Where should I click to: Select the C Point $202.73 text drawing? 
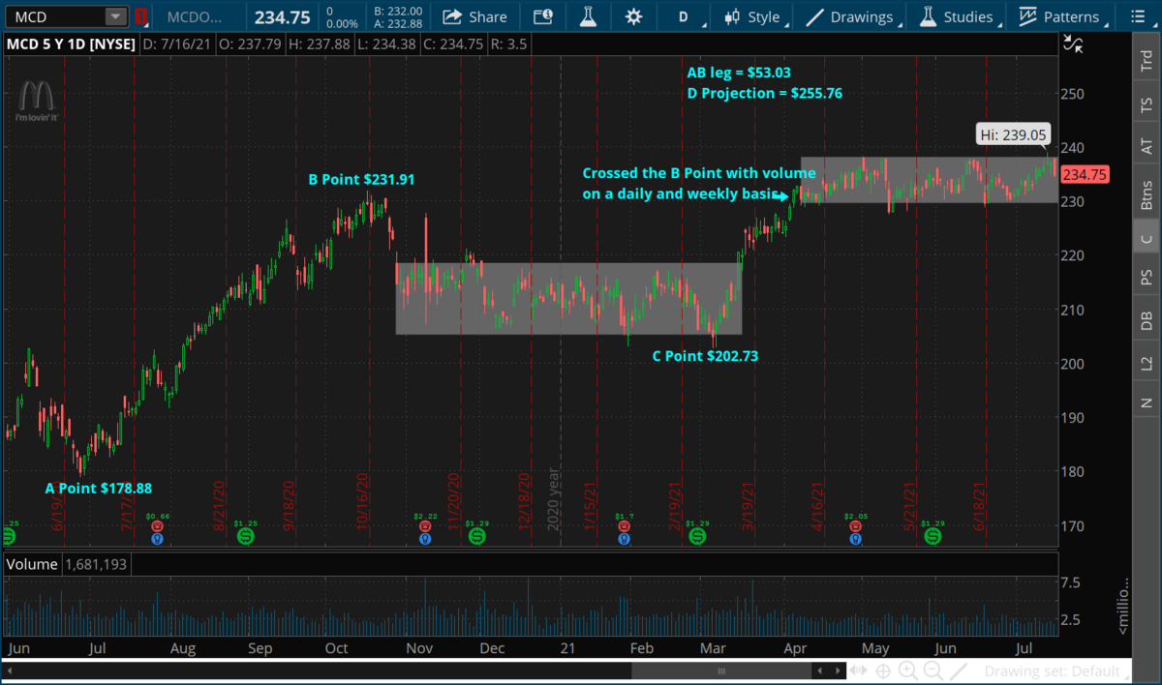coord(705,356)
